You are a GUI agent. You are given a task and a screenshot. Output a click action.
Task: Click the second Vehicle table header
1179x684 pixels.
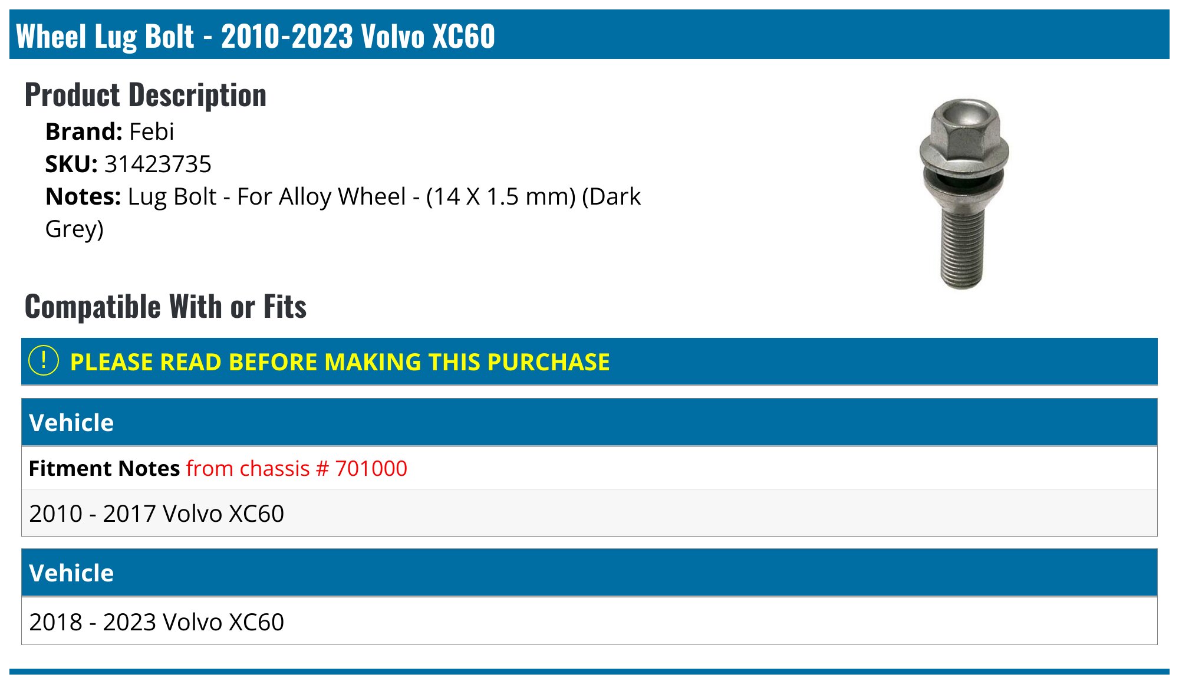pyautogui.click(x=589, y=573)
